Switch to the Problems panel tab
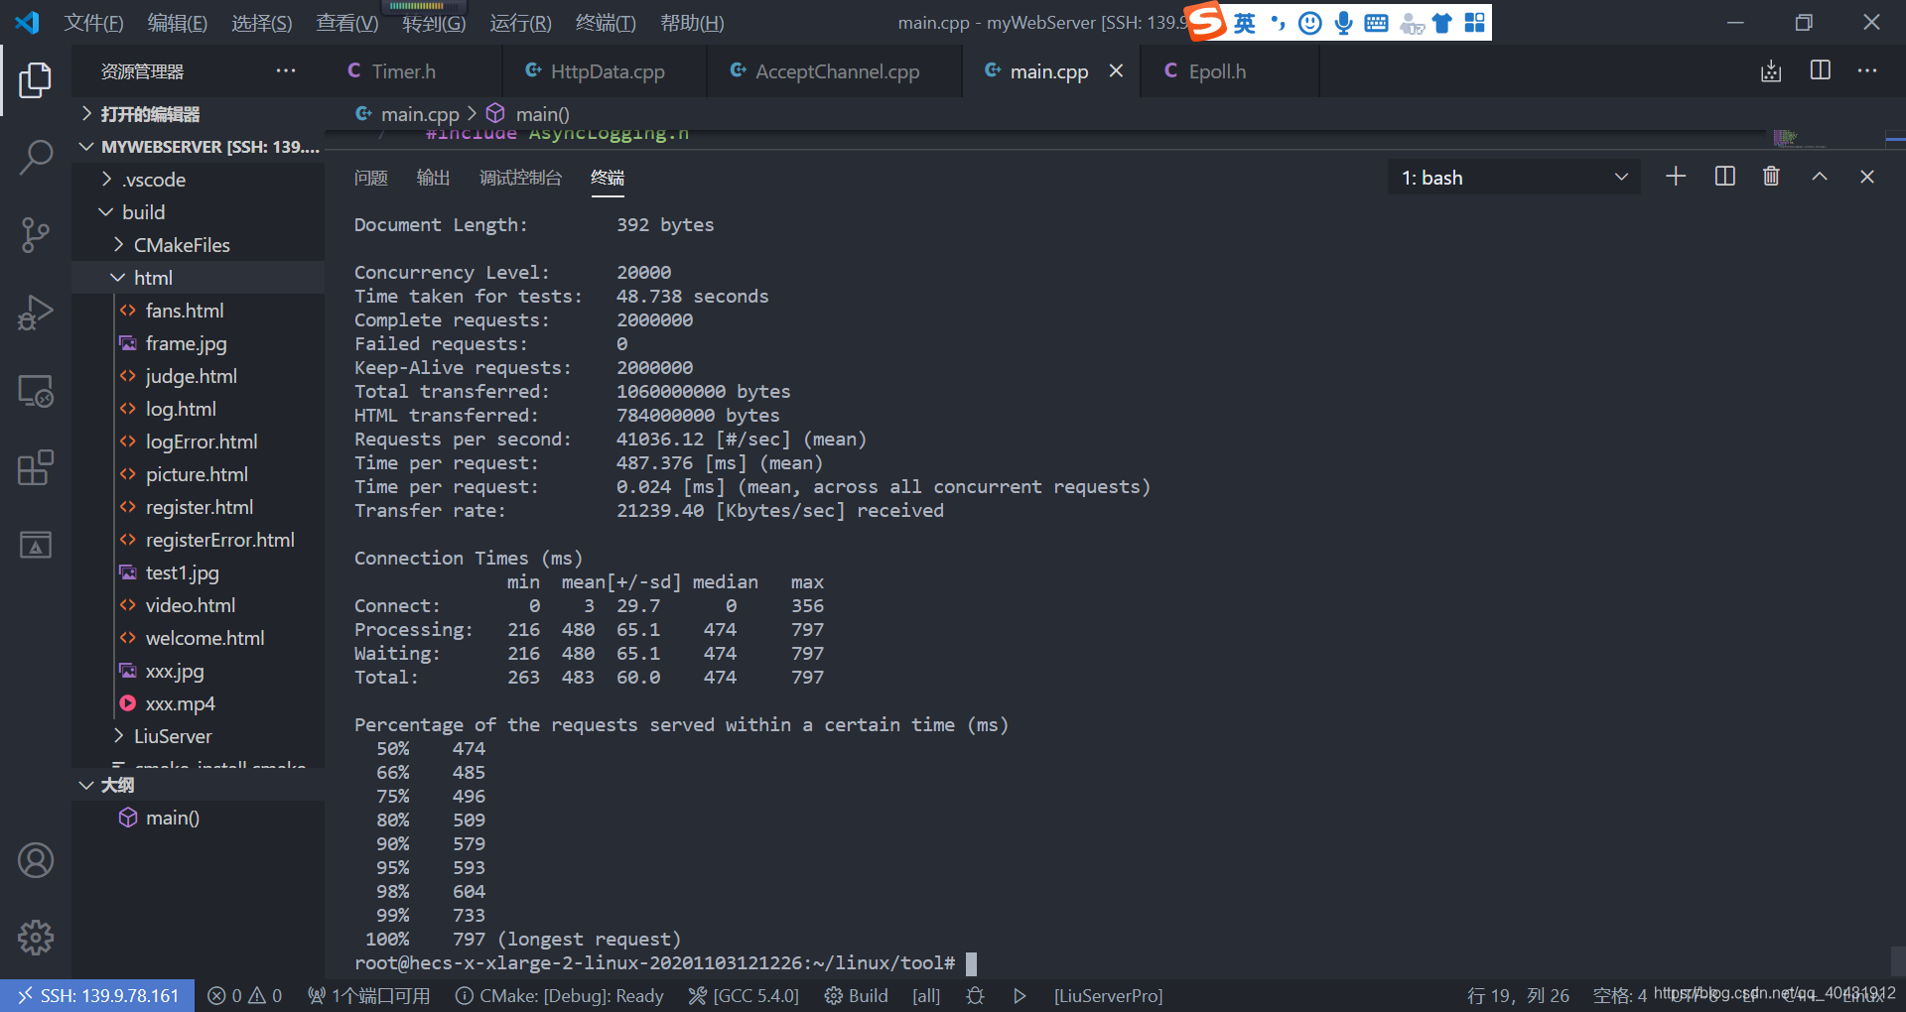This screenshot has height=1012, width=1906. 370,178
